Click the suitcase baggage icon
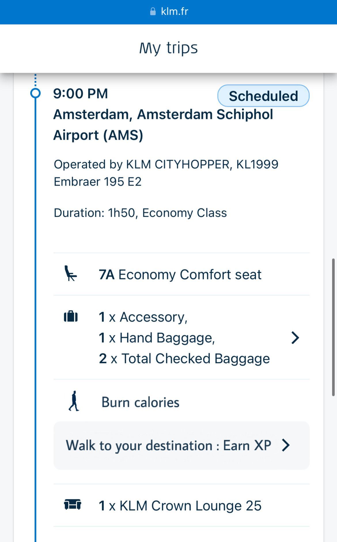Viewport: 337px width, 542px height. coord(71,316)
